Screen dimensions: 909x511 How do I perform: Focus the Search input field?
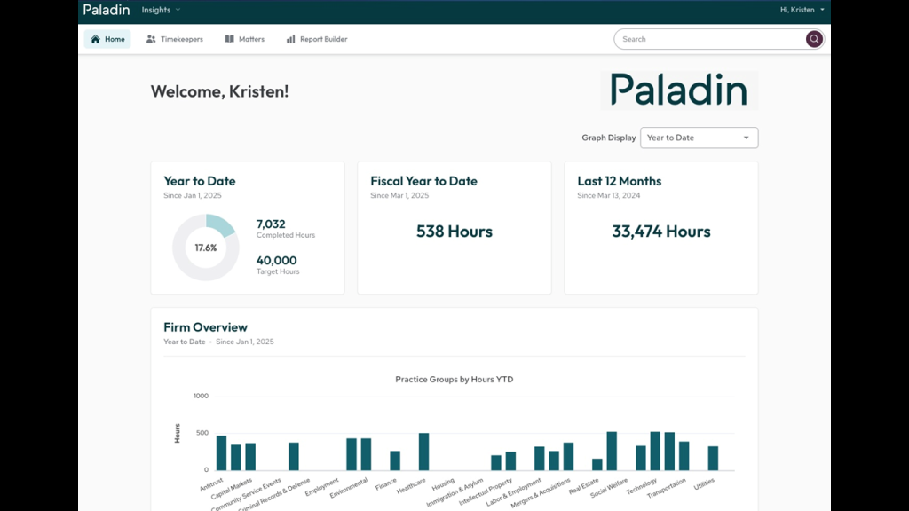tap(708, 39)
